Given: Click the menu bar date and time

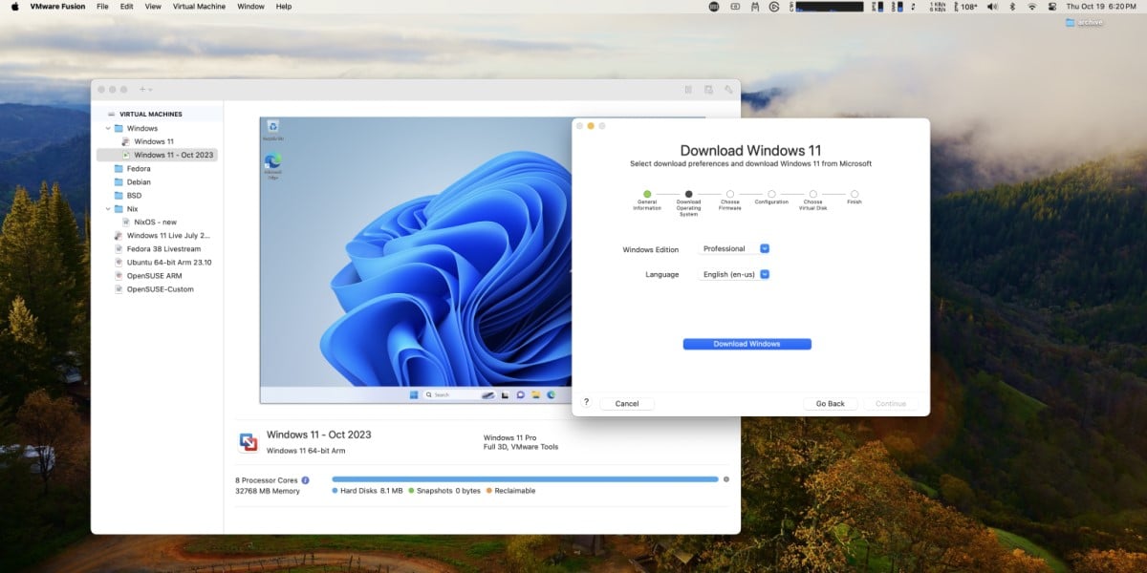Looking at the screenshot, I should (x=1101, y=6).
